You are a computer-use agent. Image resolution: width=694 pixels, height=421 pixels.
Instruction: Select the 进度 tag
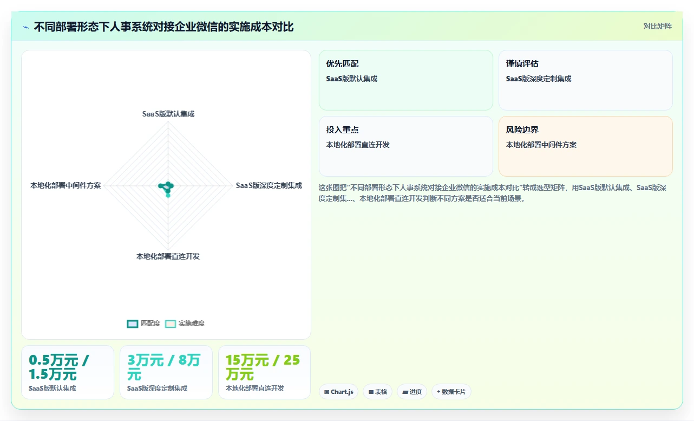coord(412,392)
